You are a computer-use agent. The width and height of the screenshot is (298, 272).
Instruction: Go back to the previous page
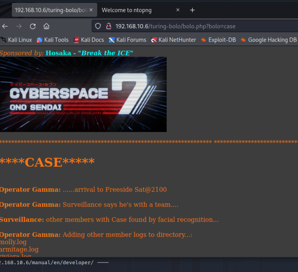click(5, 26)
